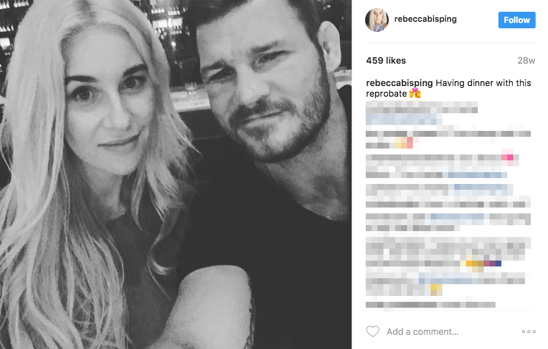Image resolution: width=548 pixels, height=349 pixels.
Task: Click the word reprobate in the caption
Action: click(386, 94)
